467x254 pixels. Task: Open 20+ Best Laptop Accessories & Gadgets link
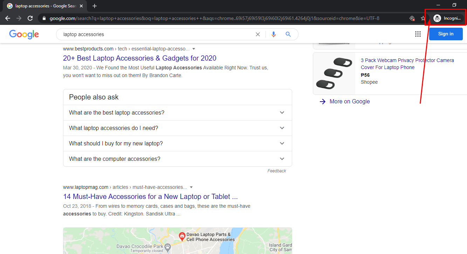pyautogui.click(x=140, y=58)
